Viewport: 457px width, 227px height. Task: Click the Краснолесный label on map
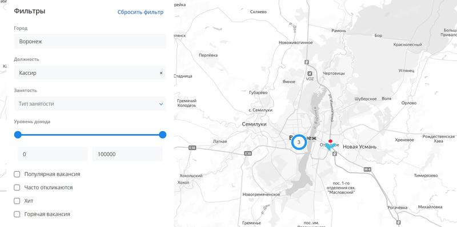(407, 44)
